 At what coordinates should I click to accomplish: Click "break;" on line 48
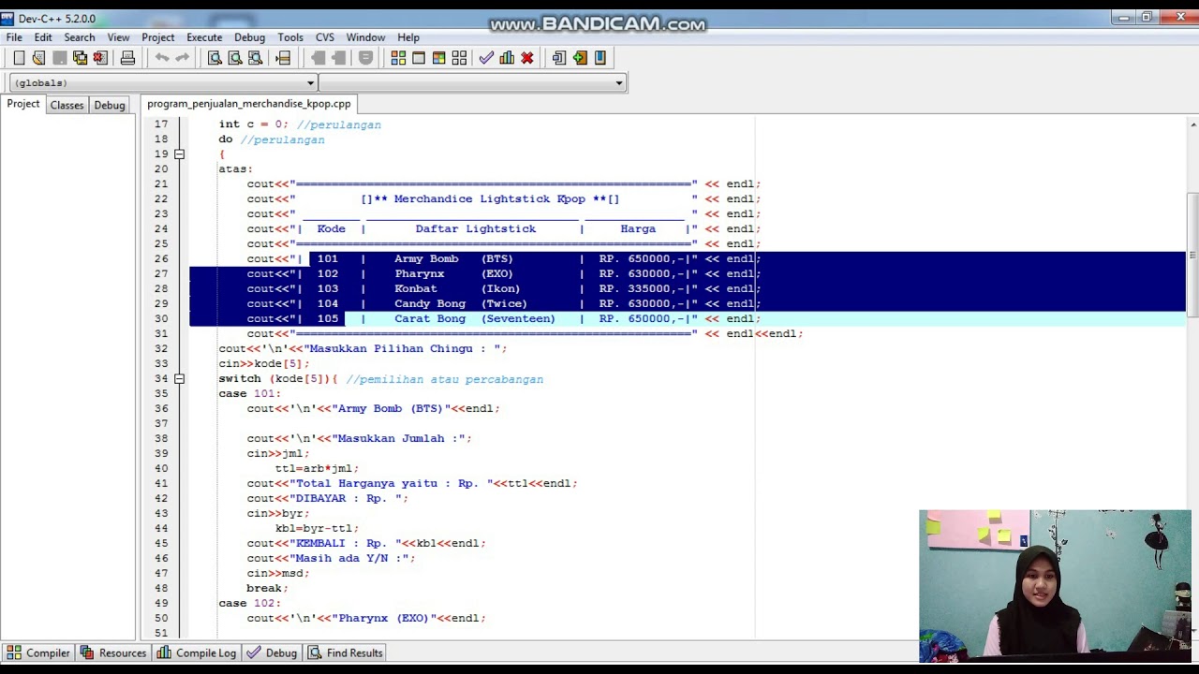tap(268, 588)
